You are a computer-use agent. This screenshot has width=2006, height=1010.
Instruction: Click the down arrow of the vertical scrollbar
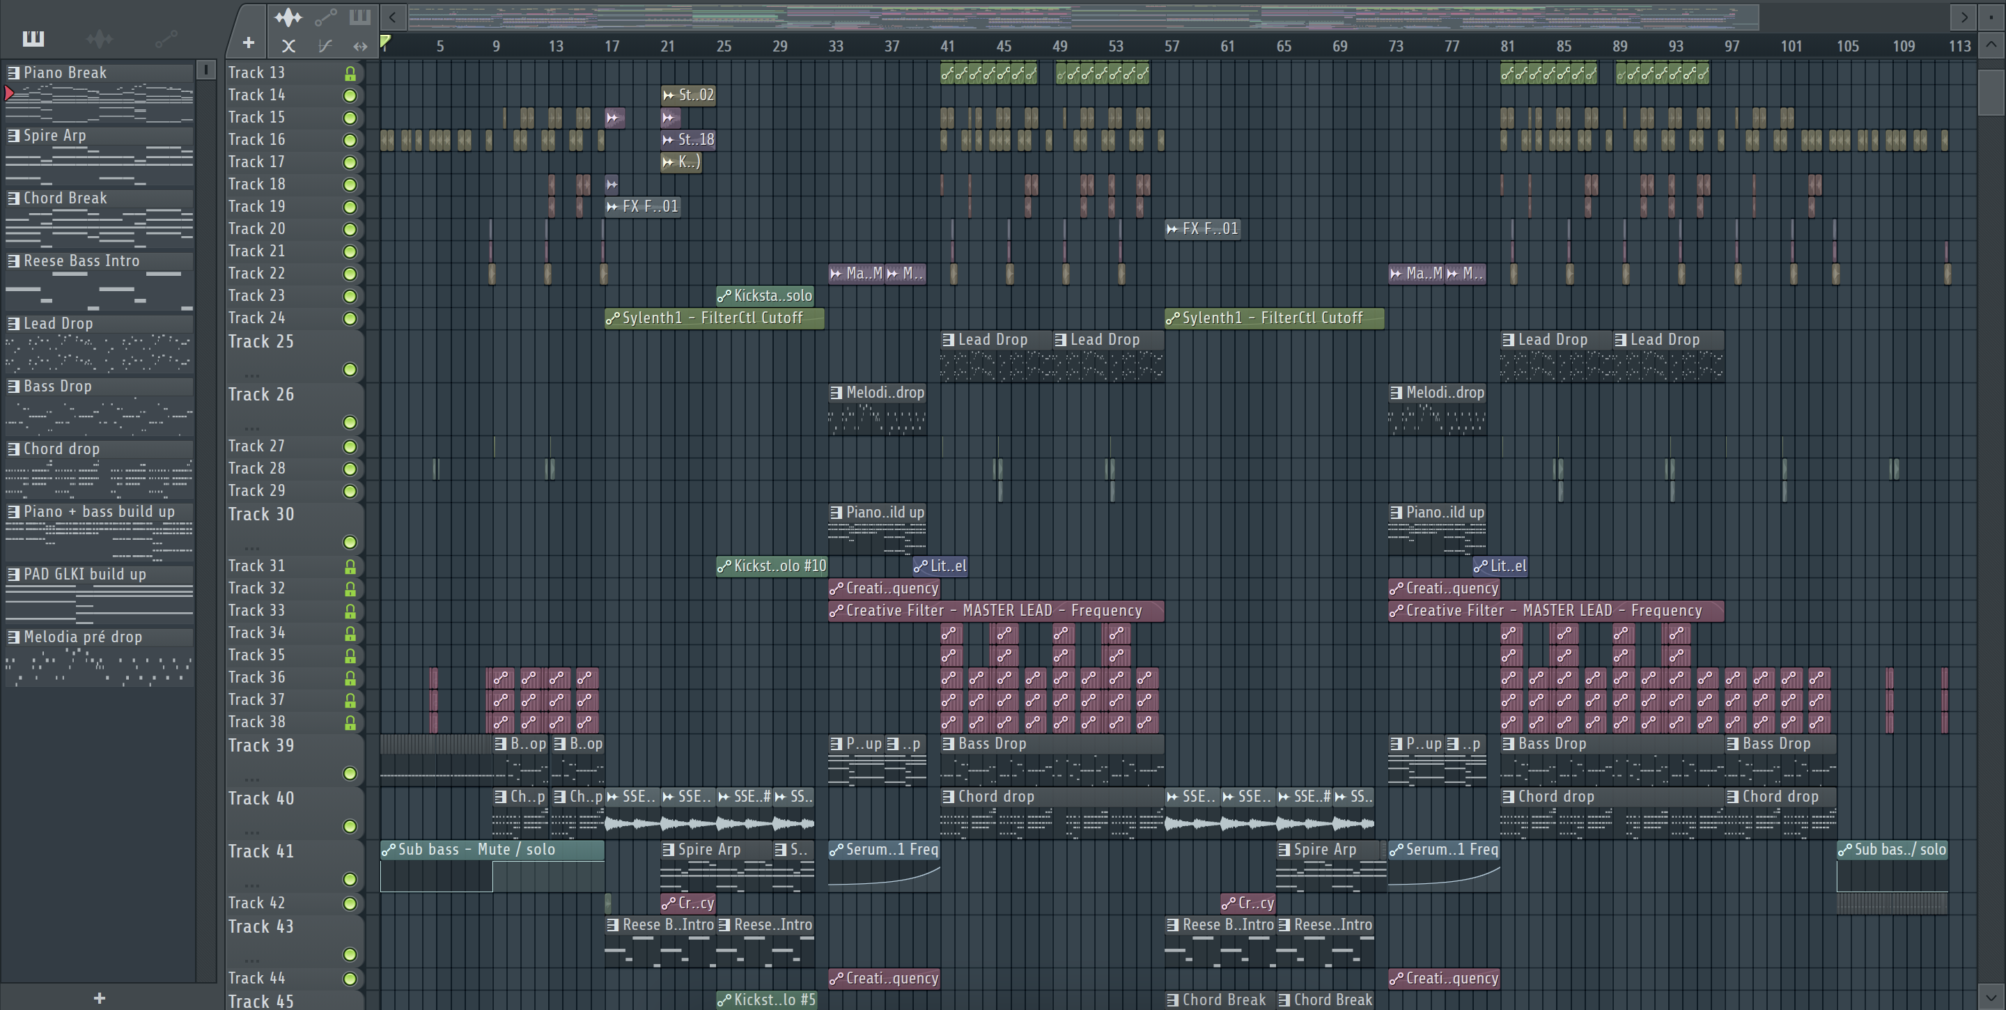(x=1991, y=996)
